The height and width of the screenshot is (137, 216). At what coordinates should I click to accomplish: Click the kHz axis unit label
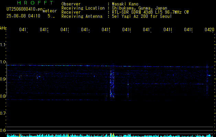[3, 28]
